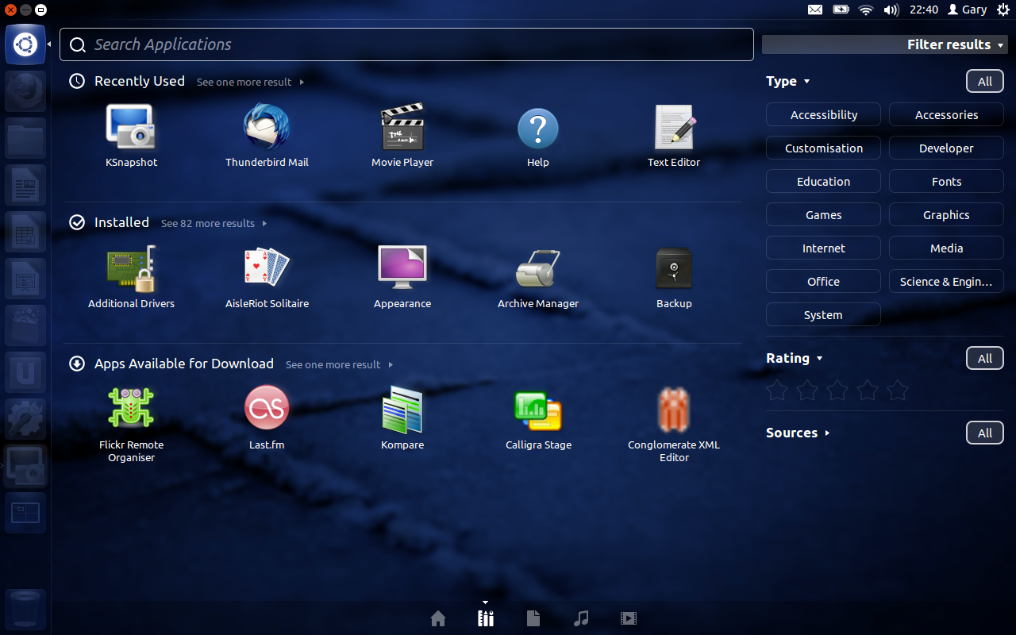Select the Last.fm app for download
This screenshot has width=1016, height=635.
click(x=267, y=409)
